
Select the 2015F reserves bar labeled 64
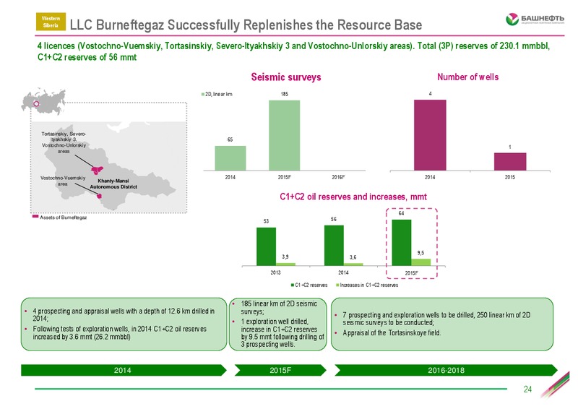(402, 243)
